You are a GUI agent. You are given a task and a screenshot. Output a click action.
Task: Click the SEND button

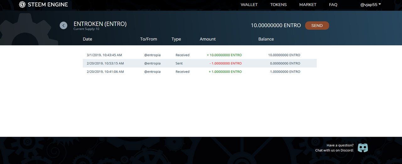(x=317, y=26)
